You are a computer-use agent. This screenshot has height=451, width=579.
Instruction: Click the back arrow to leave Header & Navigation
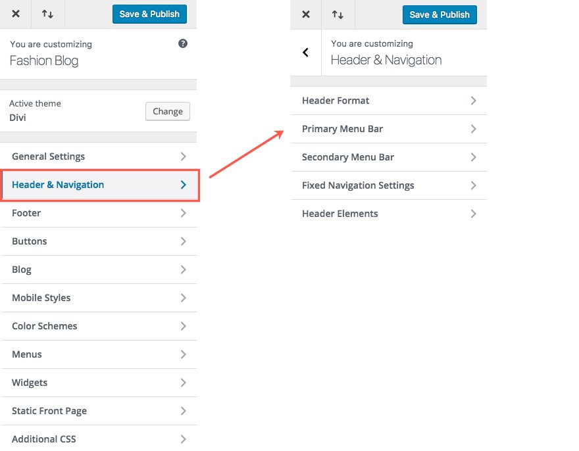tap(305, 53)
